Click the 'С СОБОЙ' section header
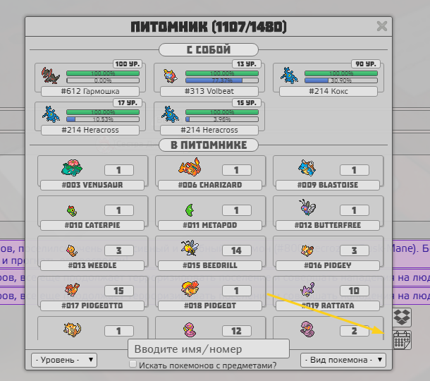430x381 pixels. coord(209,49)
